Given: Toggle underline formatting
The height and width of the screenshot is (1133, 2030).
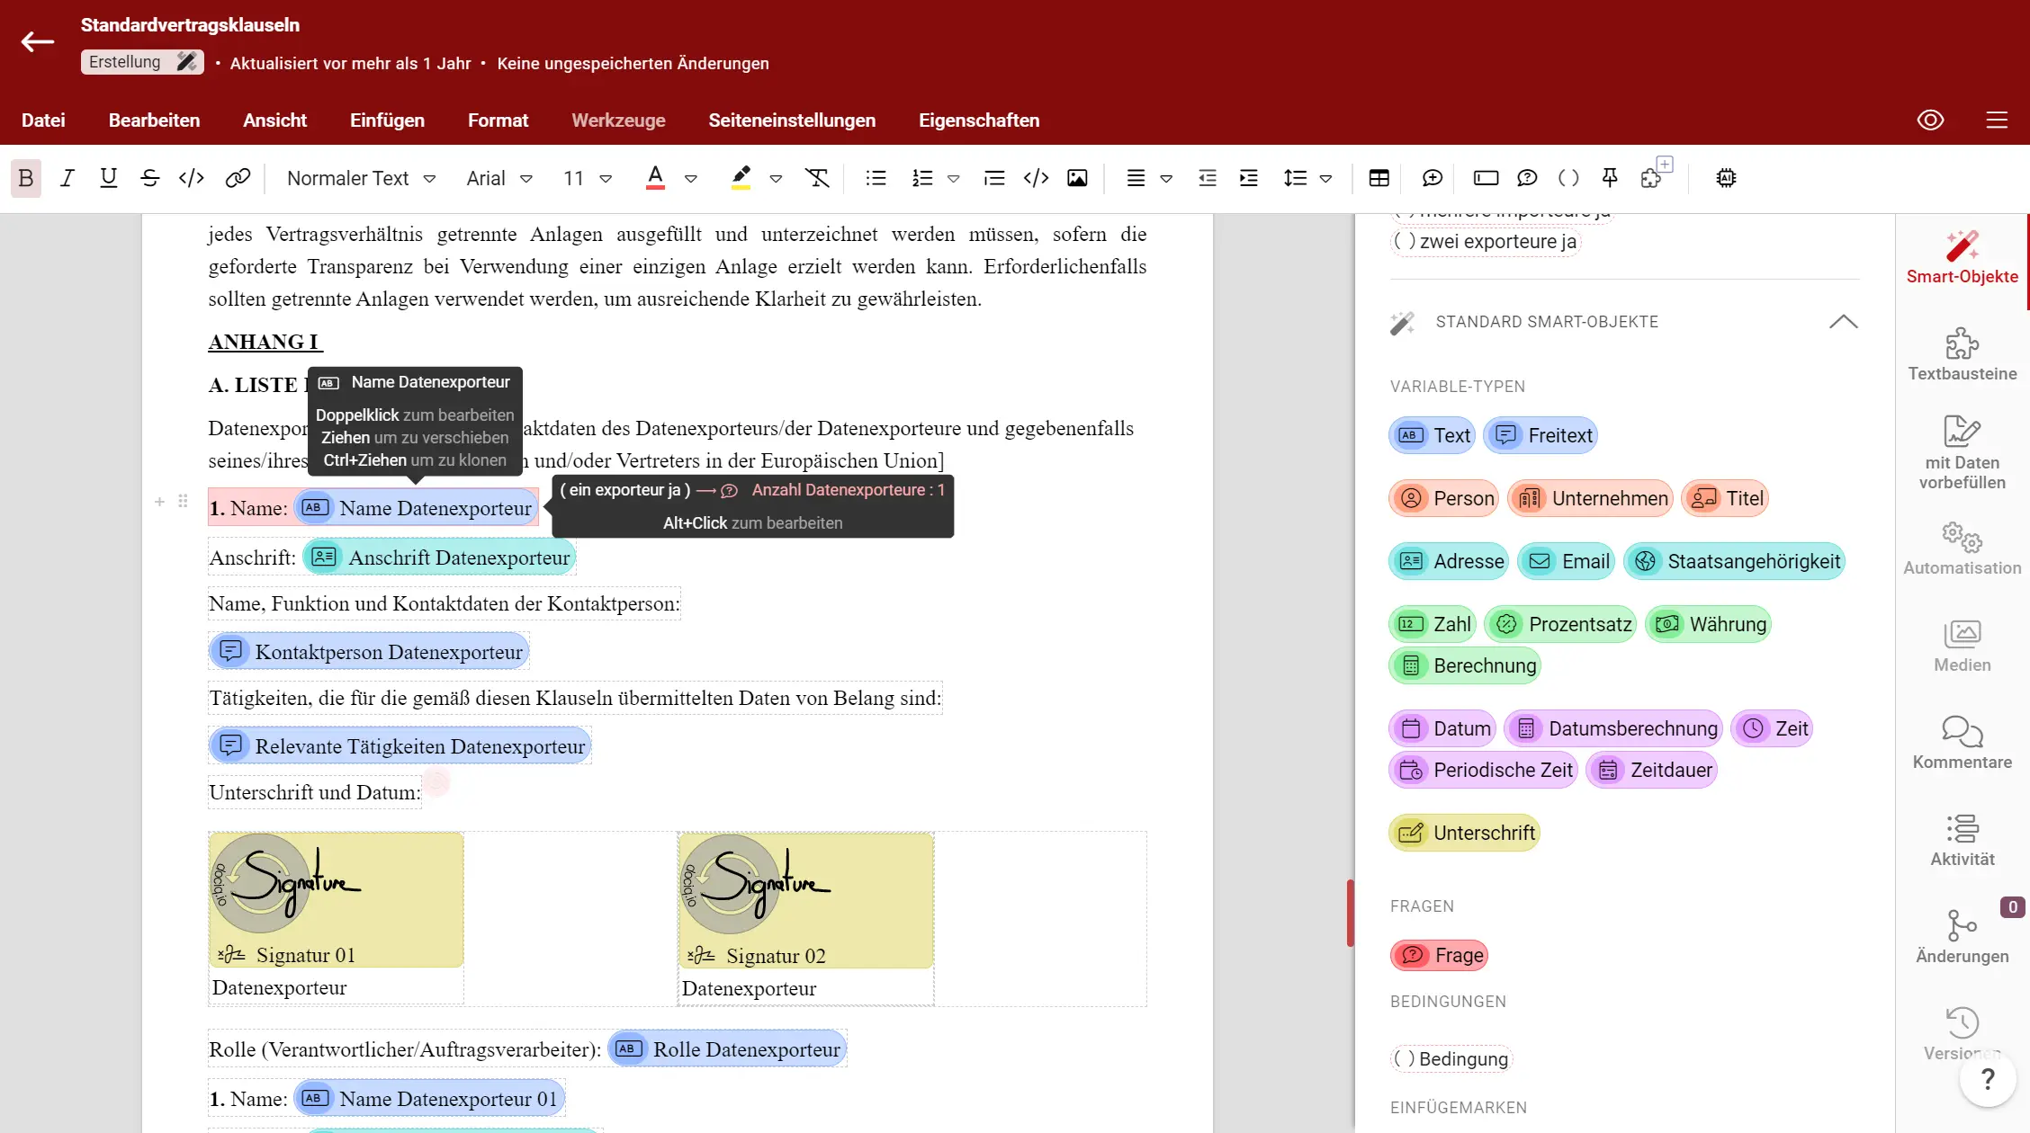Looking at the screenshot, I should [x=108, y=178].
